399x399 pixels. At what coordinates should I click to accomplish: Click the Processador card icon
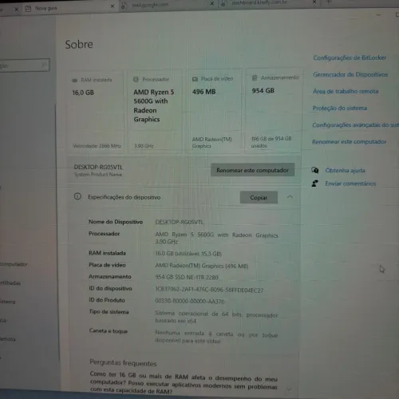[x=136, y=79]
